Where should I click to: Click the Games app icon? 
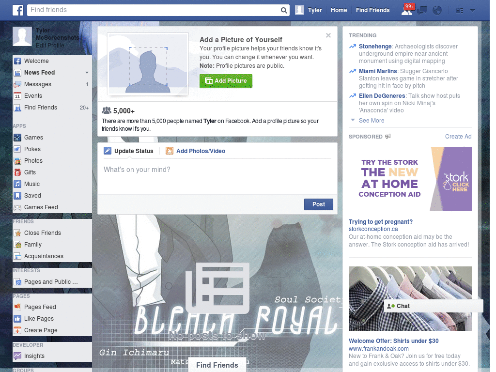[x=17, y=138]
